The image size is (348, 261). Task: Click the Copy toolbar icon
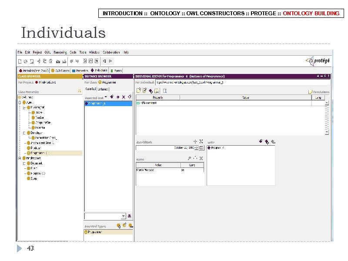click(45, 61)
